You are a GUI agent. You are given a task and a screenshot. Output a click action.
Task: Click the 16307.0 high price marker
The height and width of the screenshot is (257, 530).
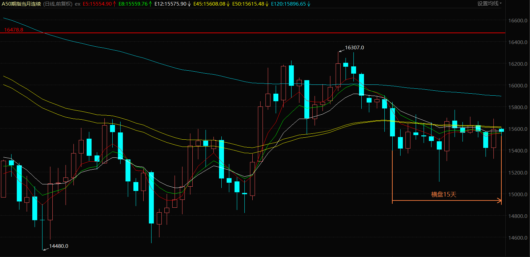[354, 48]
